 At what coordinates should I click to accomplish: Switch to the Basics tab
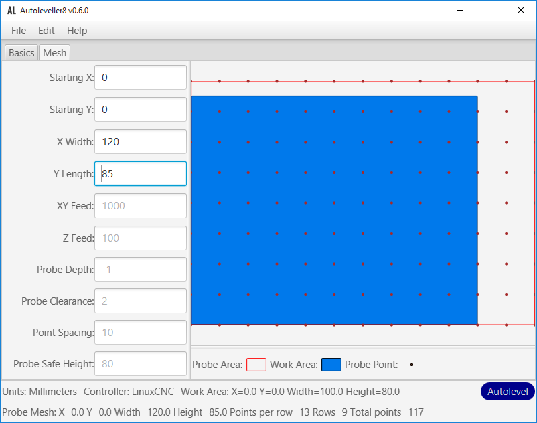21,53
